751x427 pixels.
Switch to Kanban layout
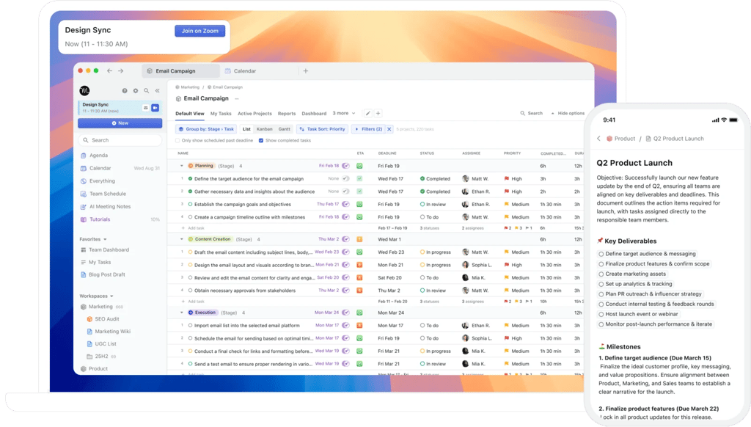(x=264, y=129)
